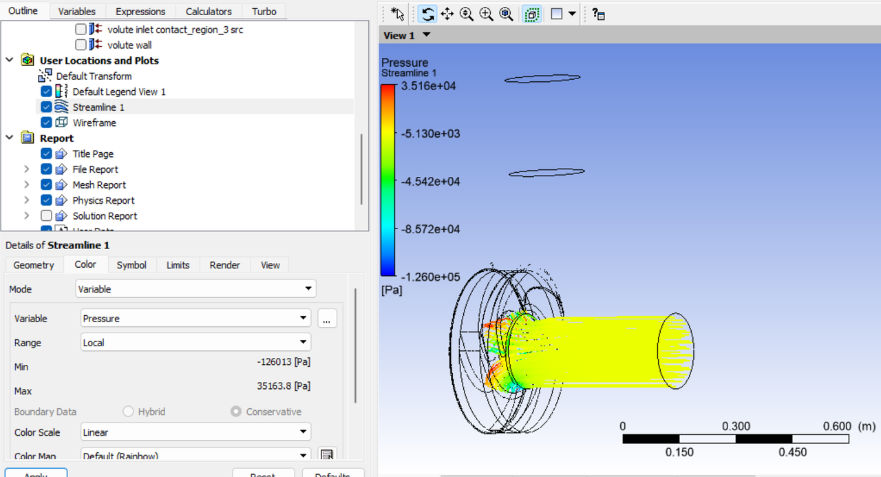Switch to the Variables tab
Image resolution: width=881 pixels, height=477 pixels.
(77, 11)
